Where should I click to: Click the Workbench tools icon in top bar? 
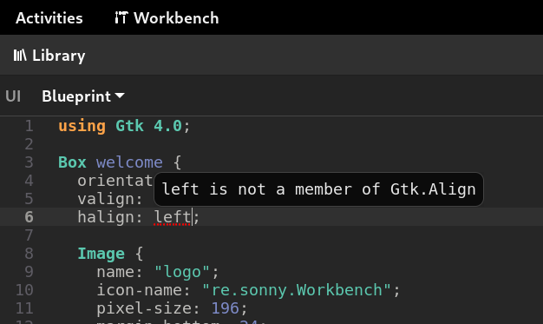(121, 17)
